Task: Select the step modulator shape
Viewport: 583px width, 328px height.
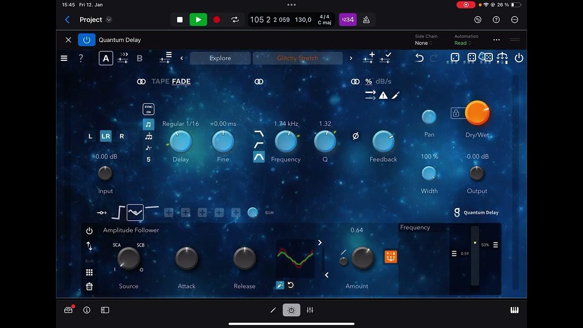Action: pyautogui.click(x=118, y=212)
